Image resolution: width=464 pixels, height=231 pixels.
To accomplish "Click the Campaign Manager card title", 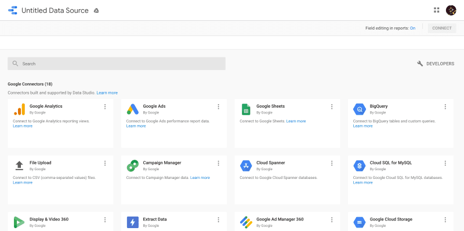I will [162, 163].
